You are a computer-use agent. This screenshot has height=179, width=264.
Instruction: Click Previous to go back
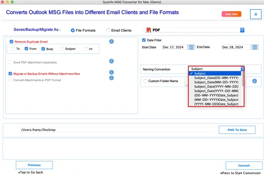[x=34, y=165]
